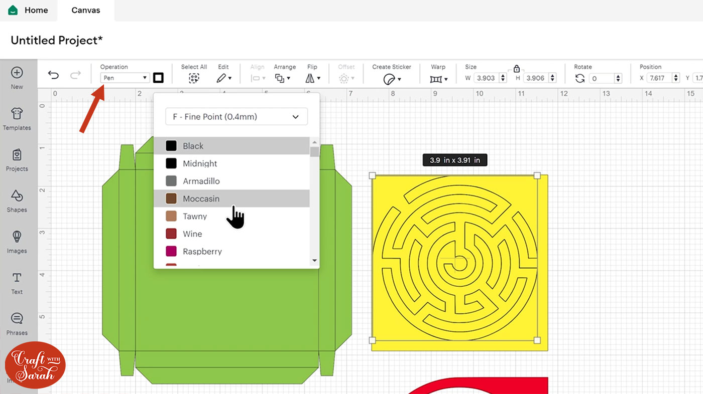Open the Shapes panel

coord(17,201)
